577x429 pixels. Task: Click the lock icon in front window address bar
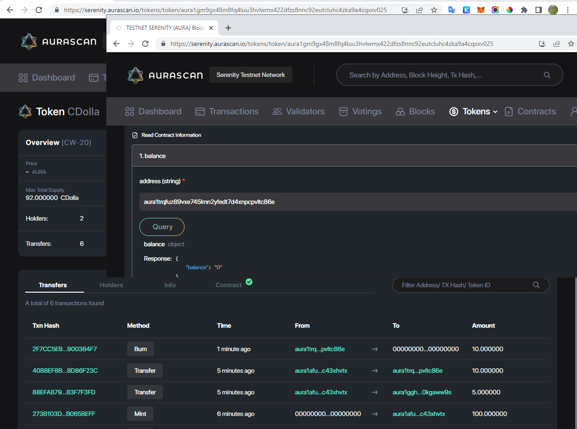click(x=163, y=44)
